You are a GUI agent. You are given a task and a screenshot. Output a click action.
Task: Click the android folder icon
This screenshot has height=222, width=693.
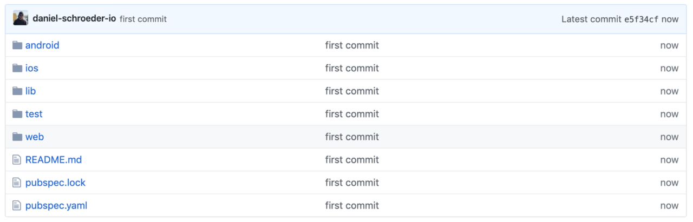(x=17, y=45)
